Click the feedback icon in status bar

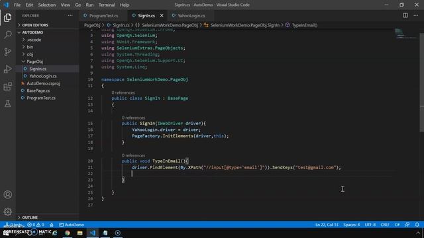407,225
